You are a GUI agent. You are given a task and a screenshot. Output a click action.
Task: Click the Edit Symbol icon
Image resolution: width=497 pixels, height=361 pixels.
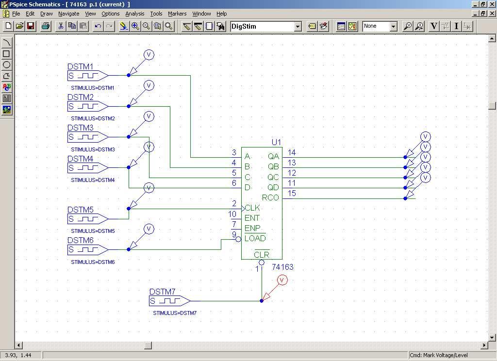(x=323, y=26)
